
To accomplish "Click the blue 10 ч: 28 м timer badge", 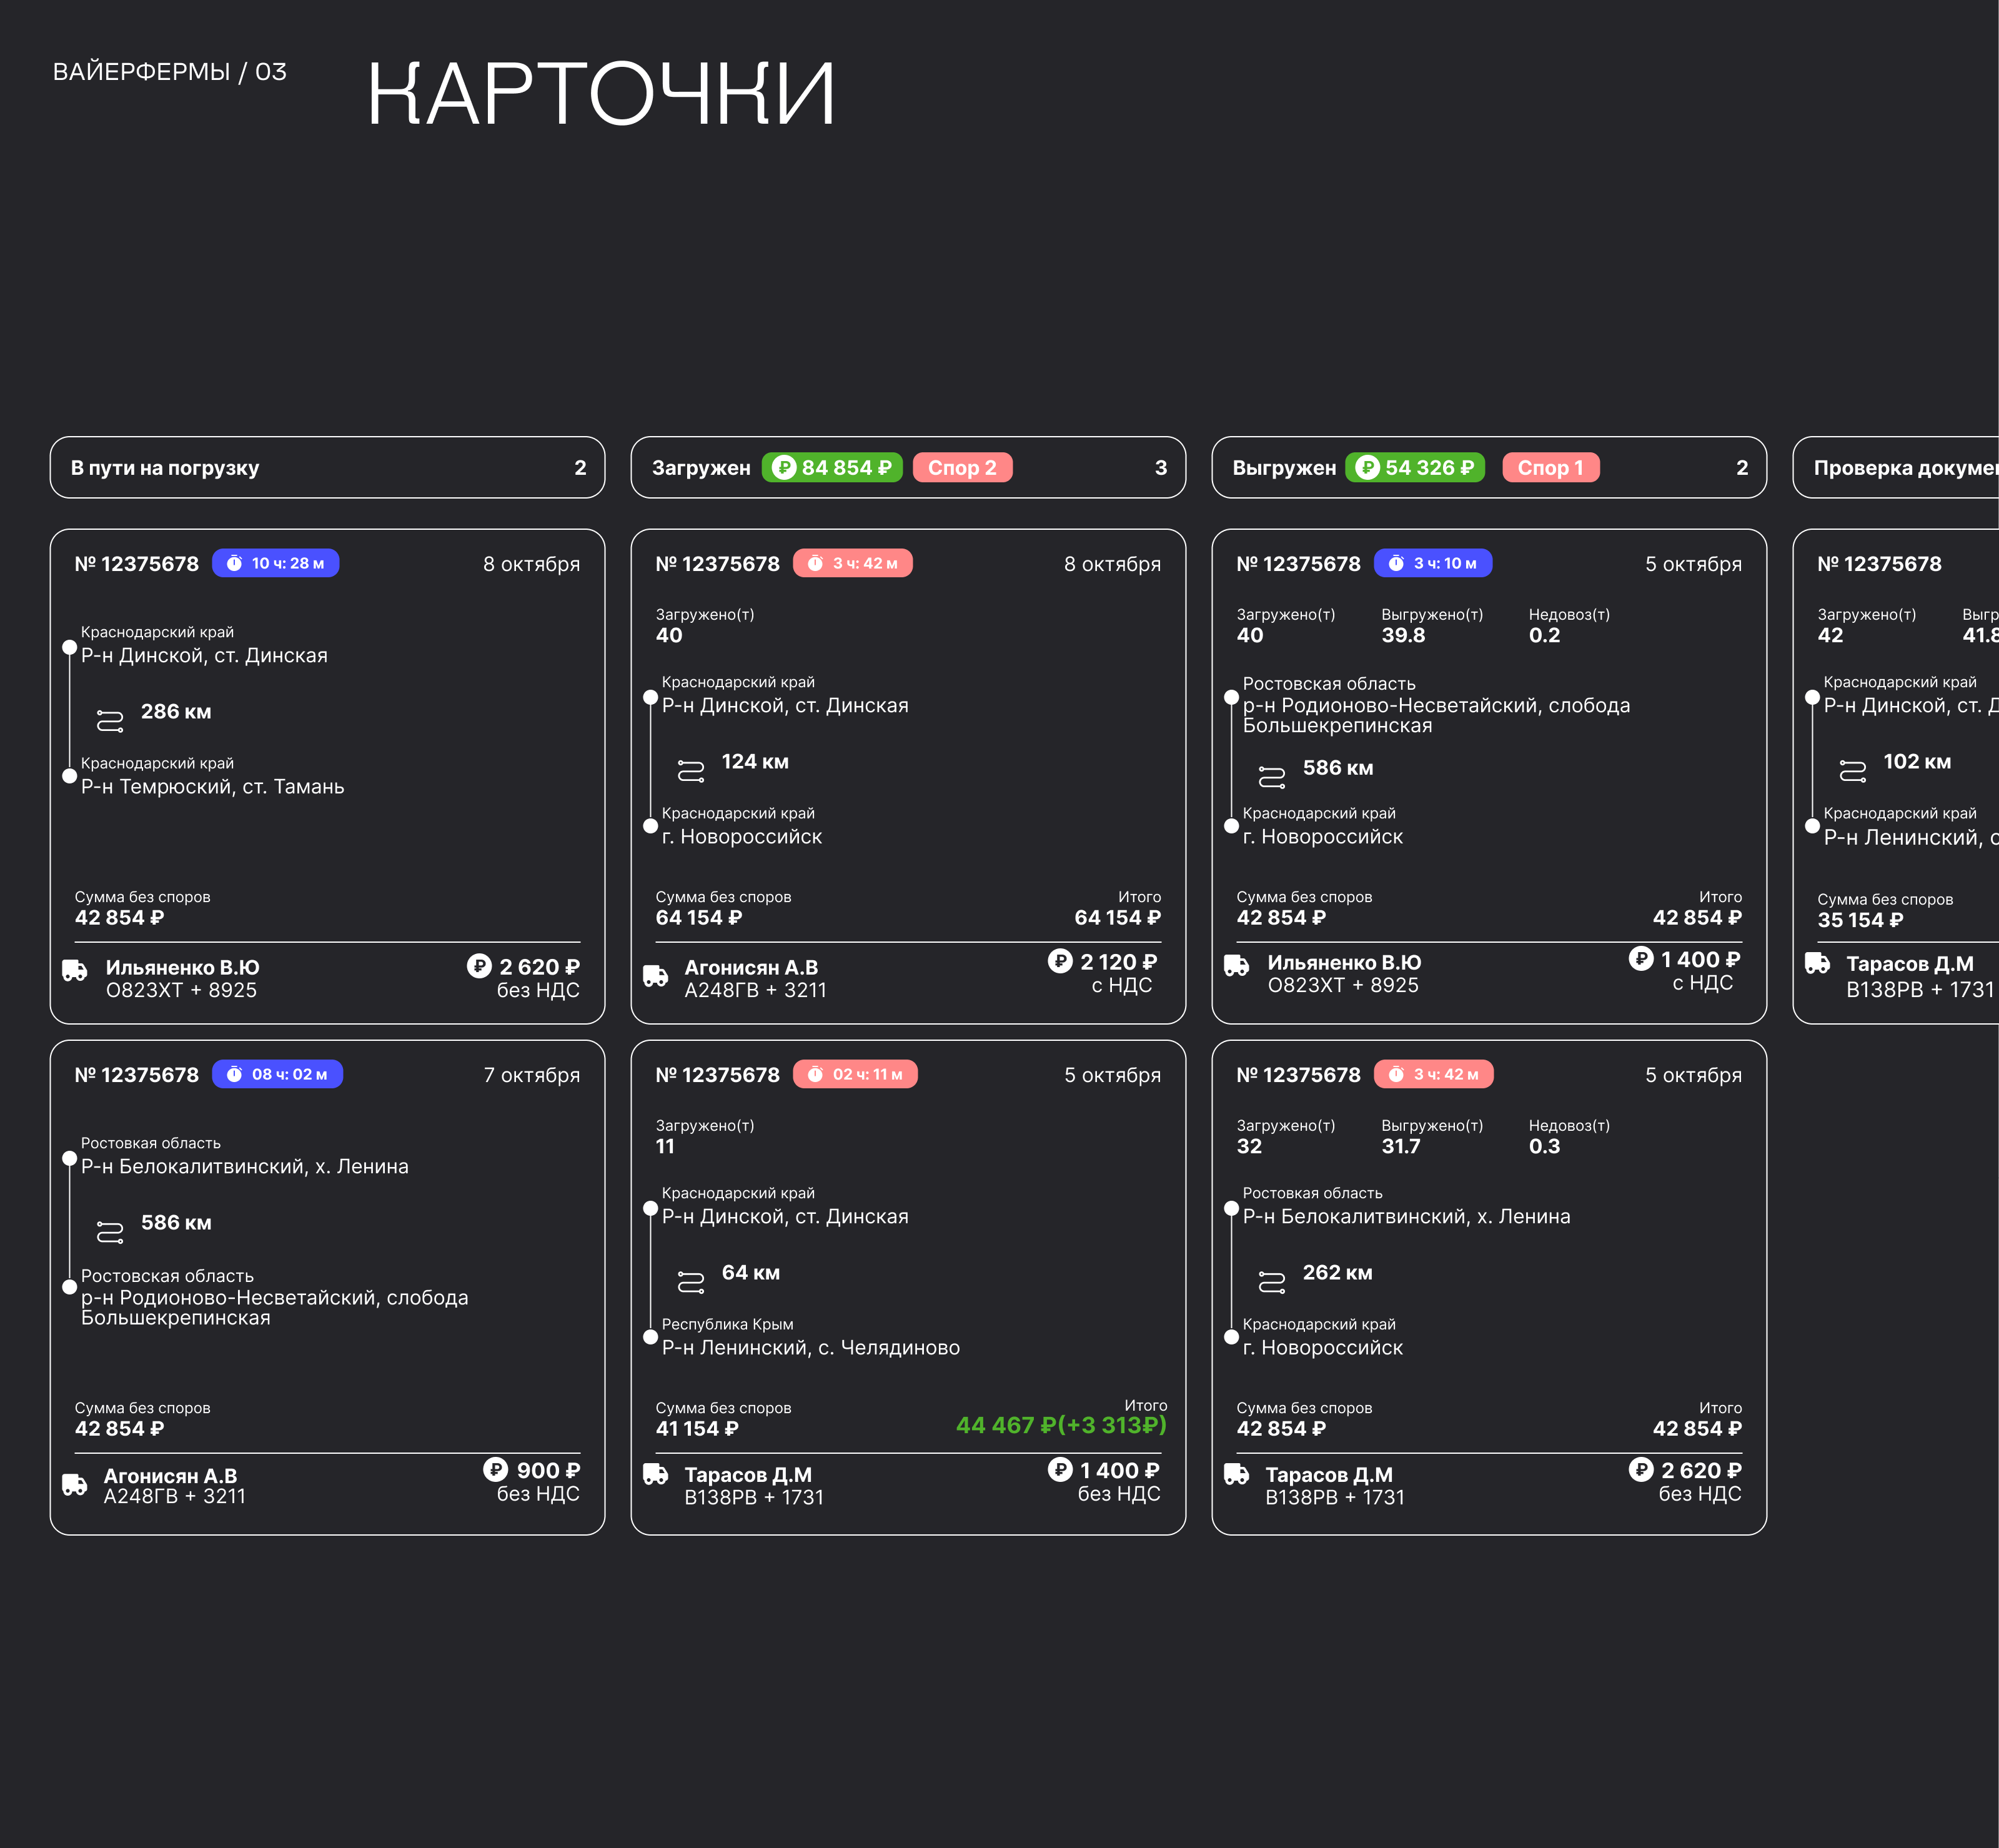I will pos(276,563).
